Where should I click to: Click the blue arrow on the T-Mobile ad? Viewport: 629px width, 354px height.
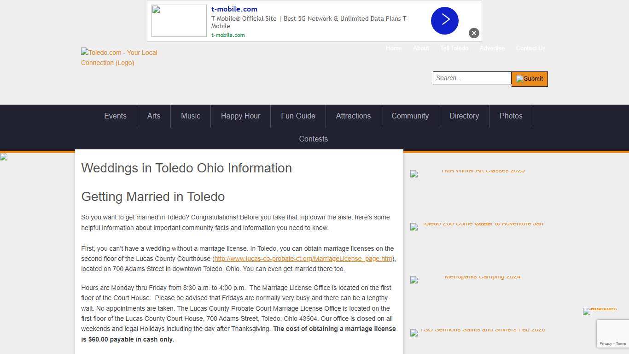tap(444, 21)
